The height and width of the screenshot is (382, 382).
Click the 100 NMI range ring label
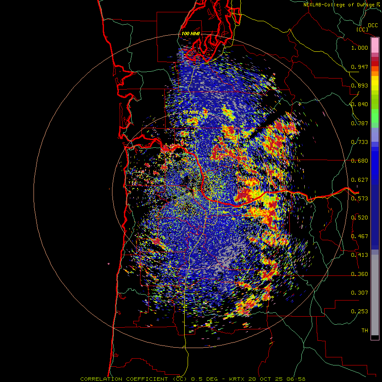pyautogui.click(x=191, y=34)
